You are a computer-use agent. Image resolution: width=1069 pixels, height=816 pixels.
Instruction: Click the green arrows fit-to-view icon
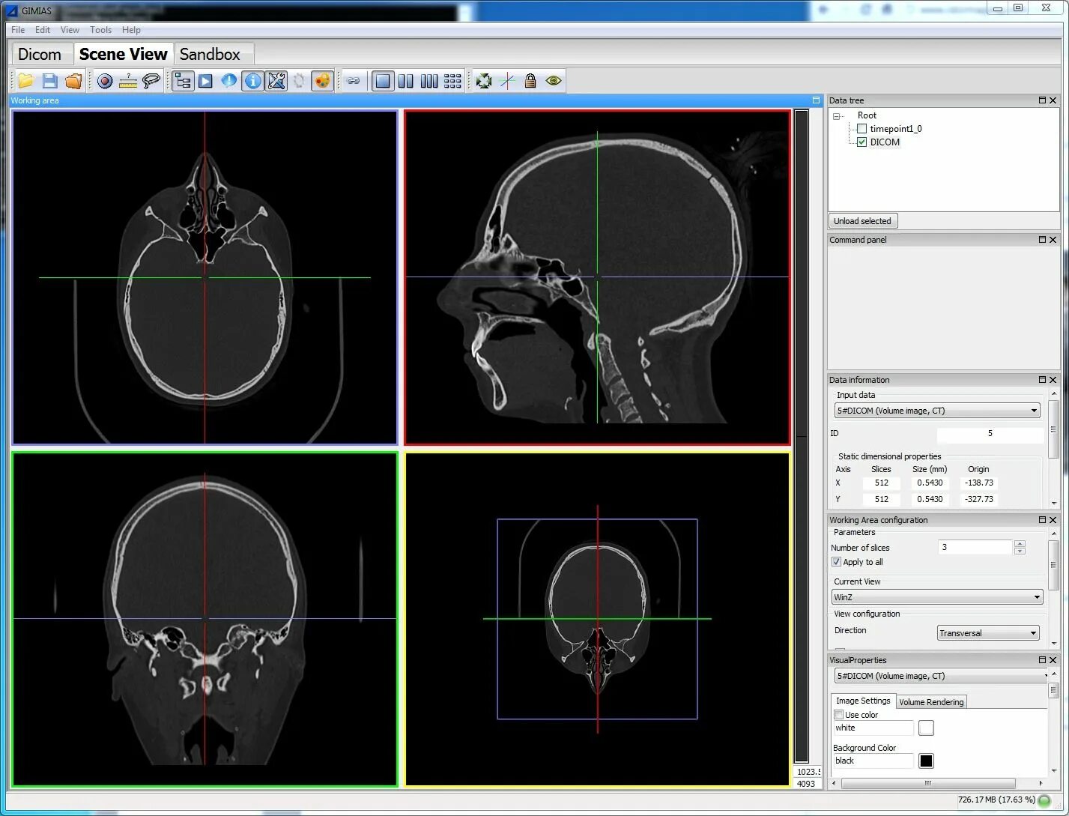coord(484,81)
